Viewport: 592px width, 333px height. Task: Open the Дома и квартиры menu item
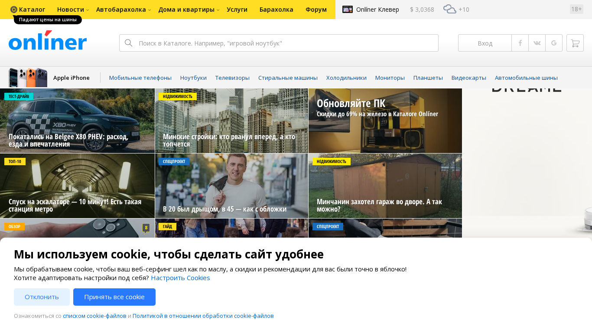[x=186, y=10]
